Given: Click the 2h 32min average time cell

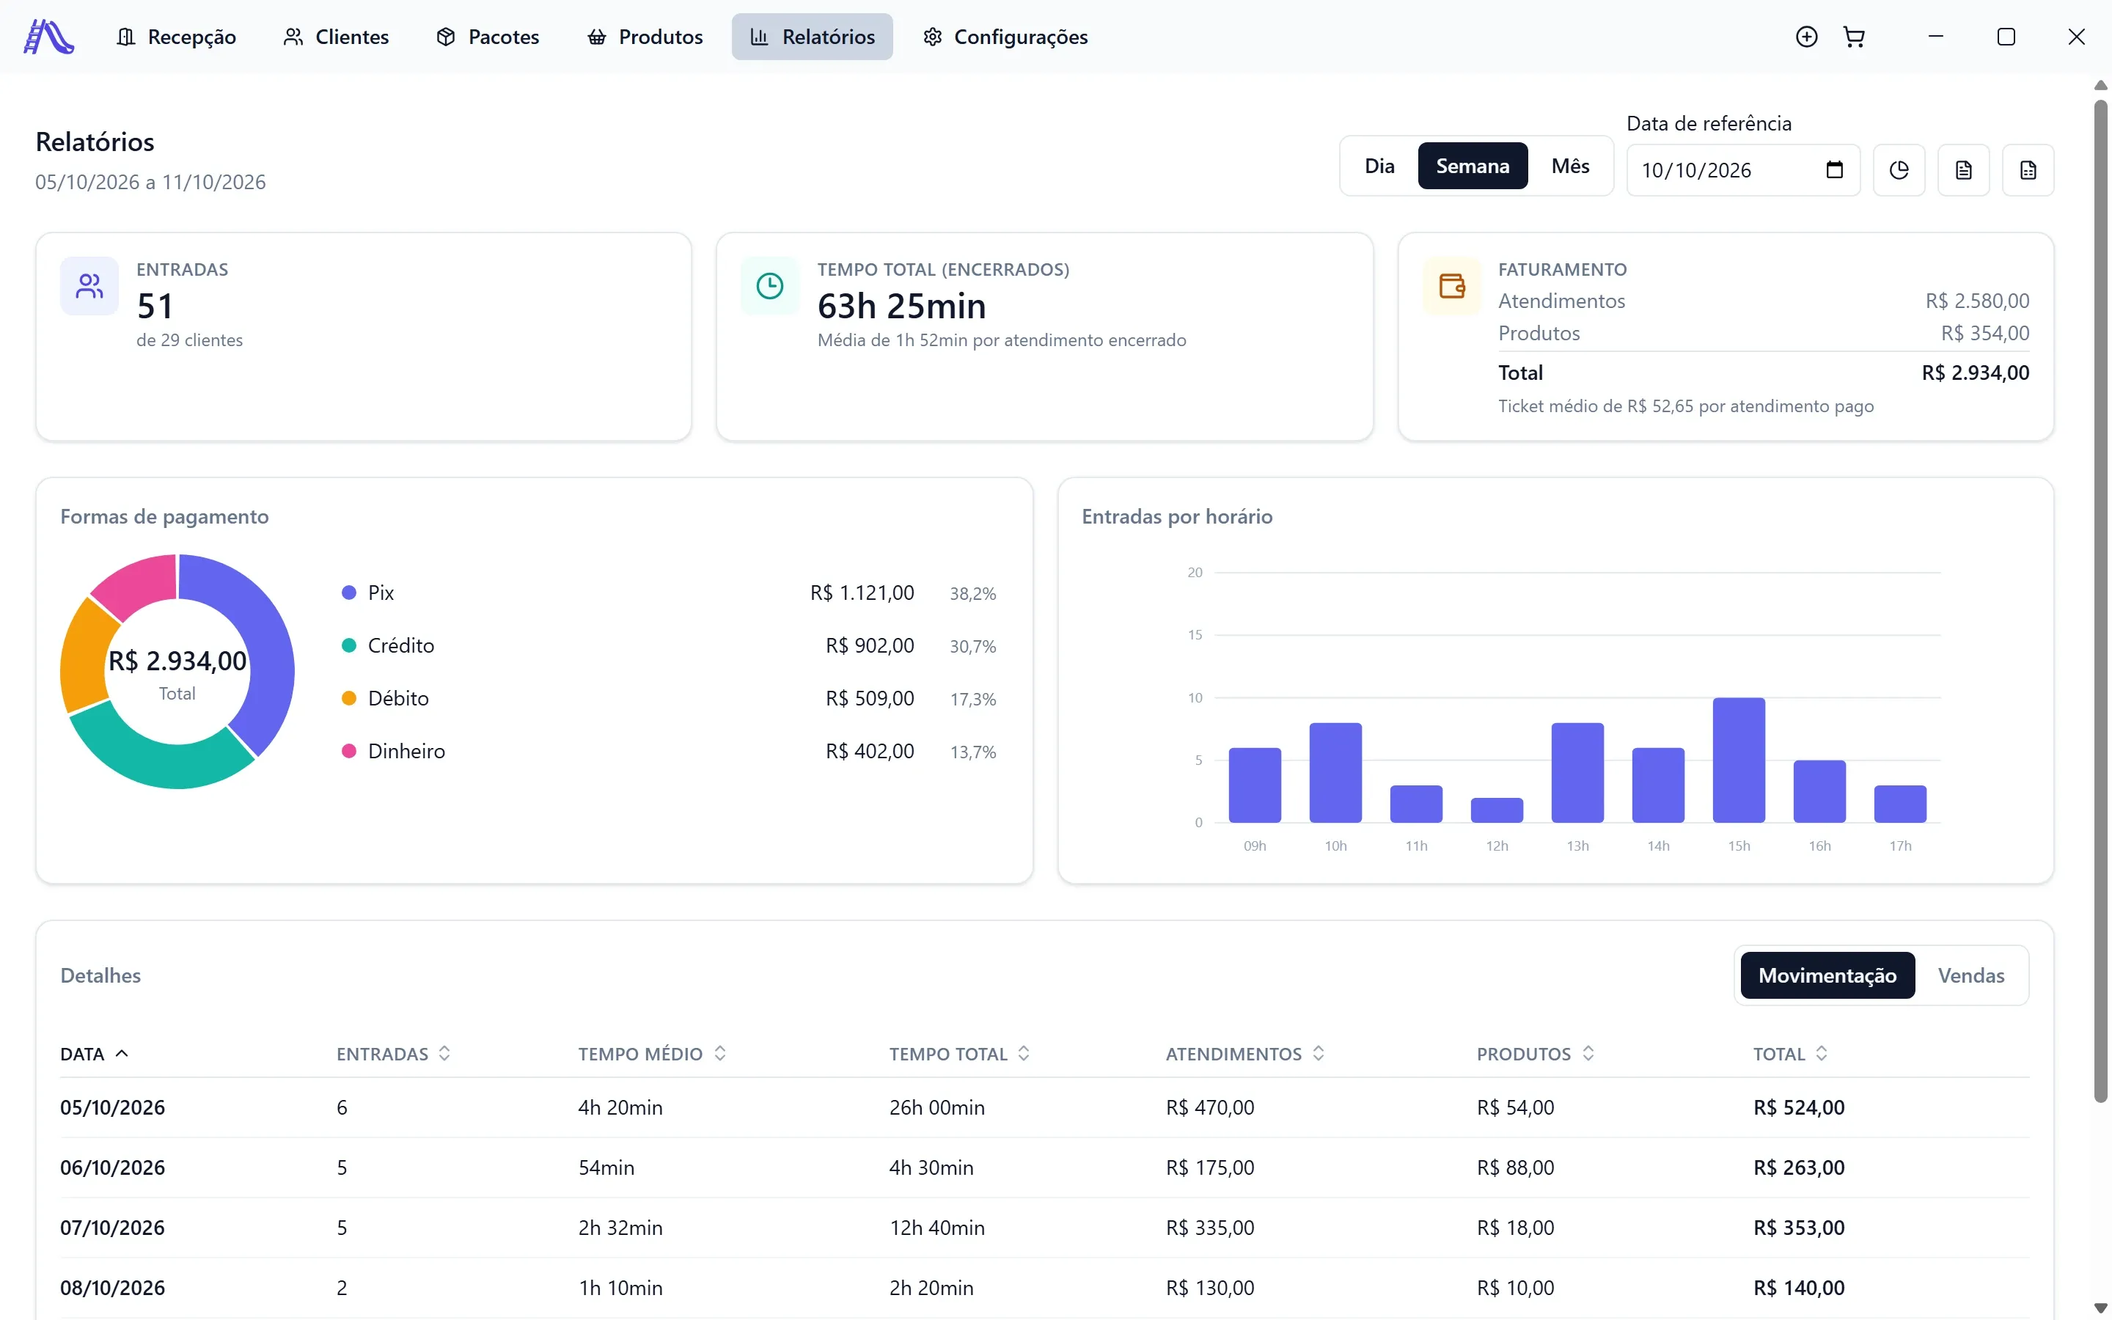Looking at the screenshot, I should 620,1228.
